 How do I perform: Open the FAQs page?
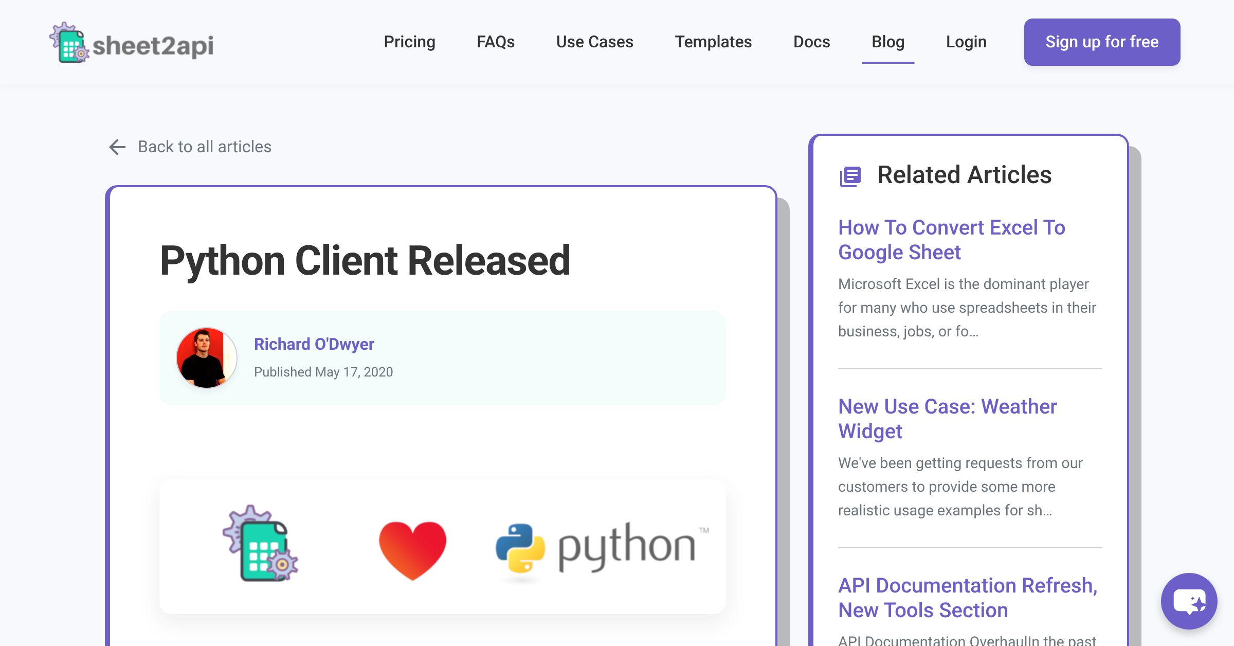(x=496, y=42)
